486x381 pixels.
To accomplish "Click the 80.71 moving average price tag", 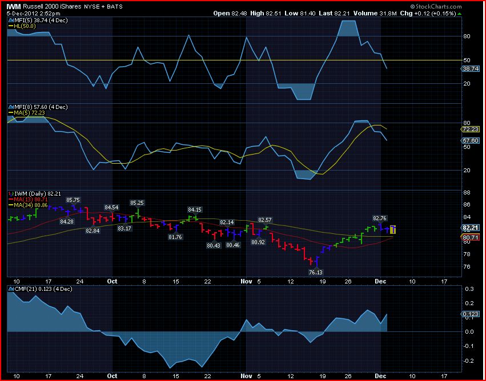I will click(x=470, y=238).
